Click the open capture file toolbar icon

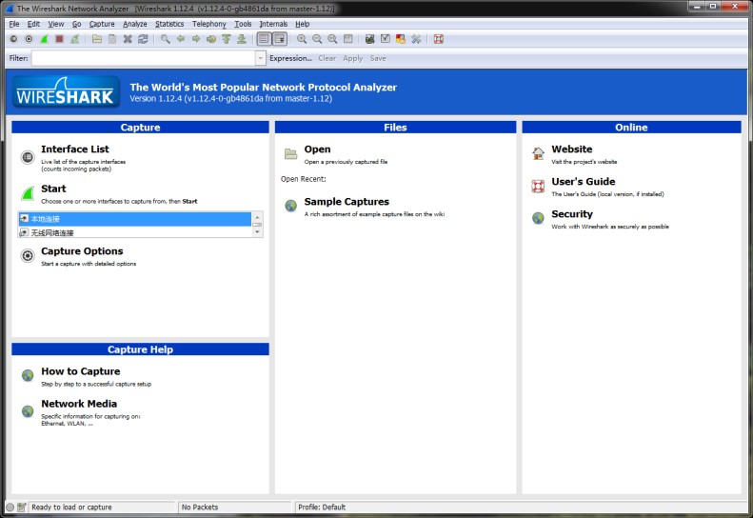97,39
